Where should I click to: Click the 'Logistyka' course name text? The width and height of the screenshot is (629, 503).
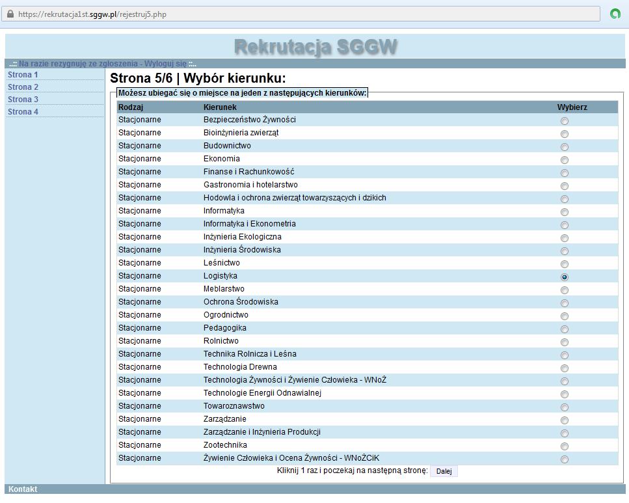coord(221,276)
